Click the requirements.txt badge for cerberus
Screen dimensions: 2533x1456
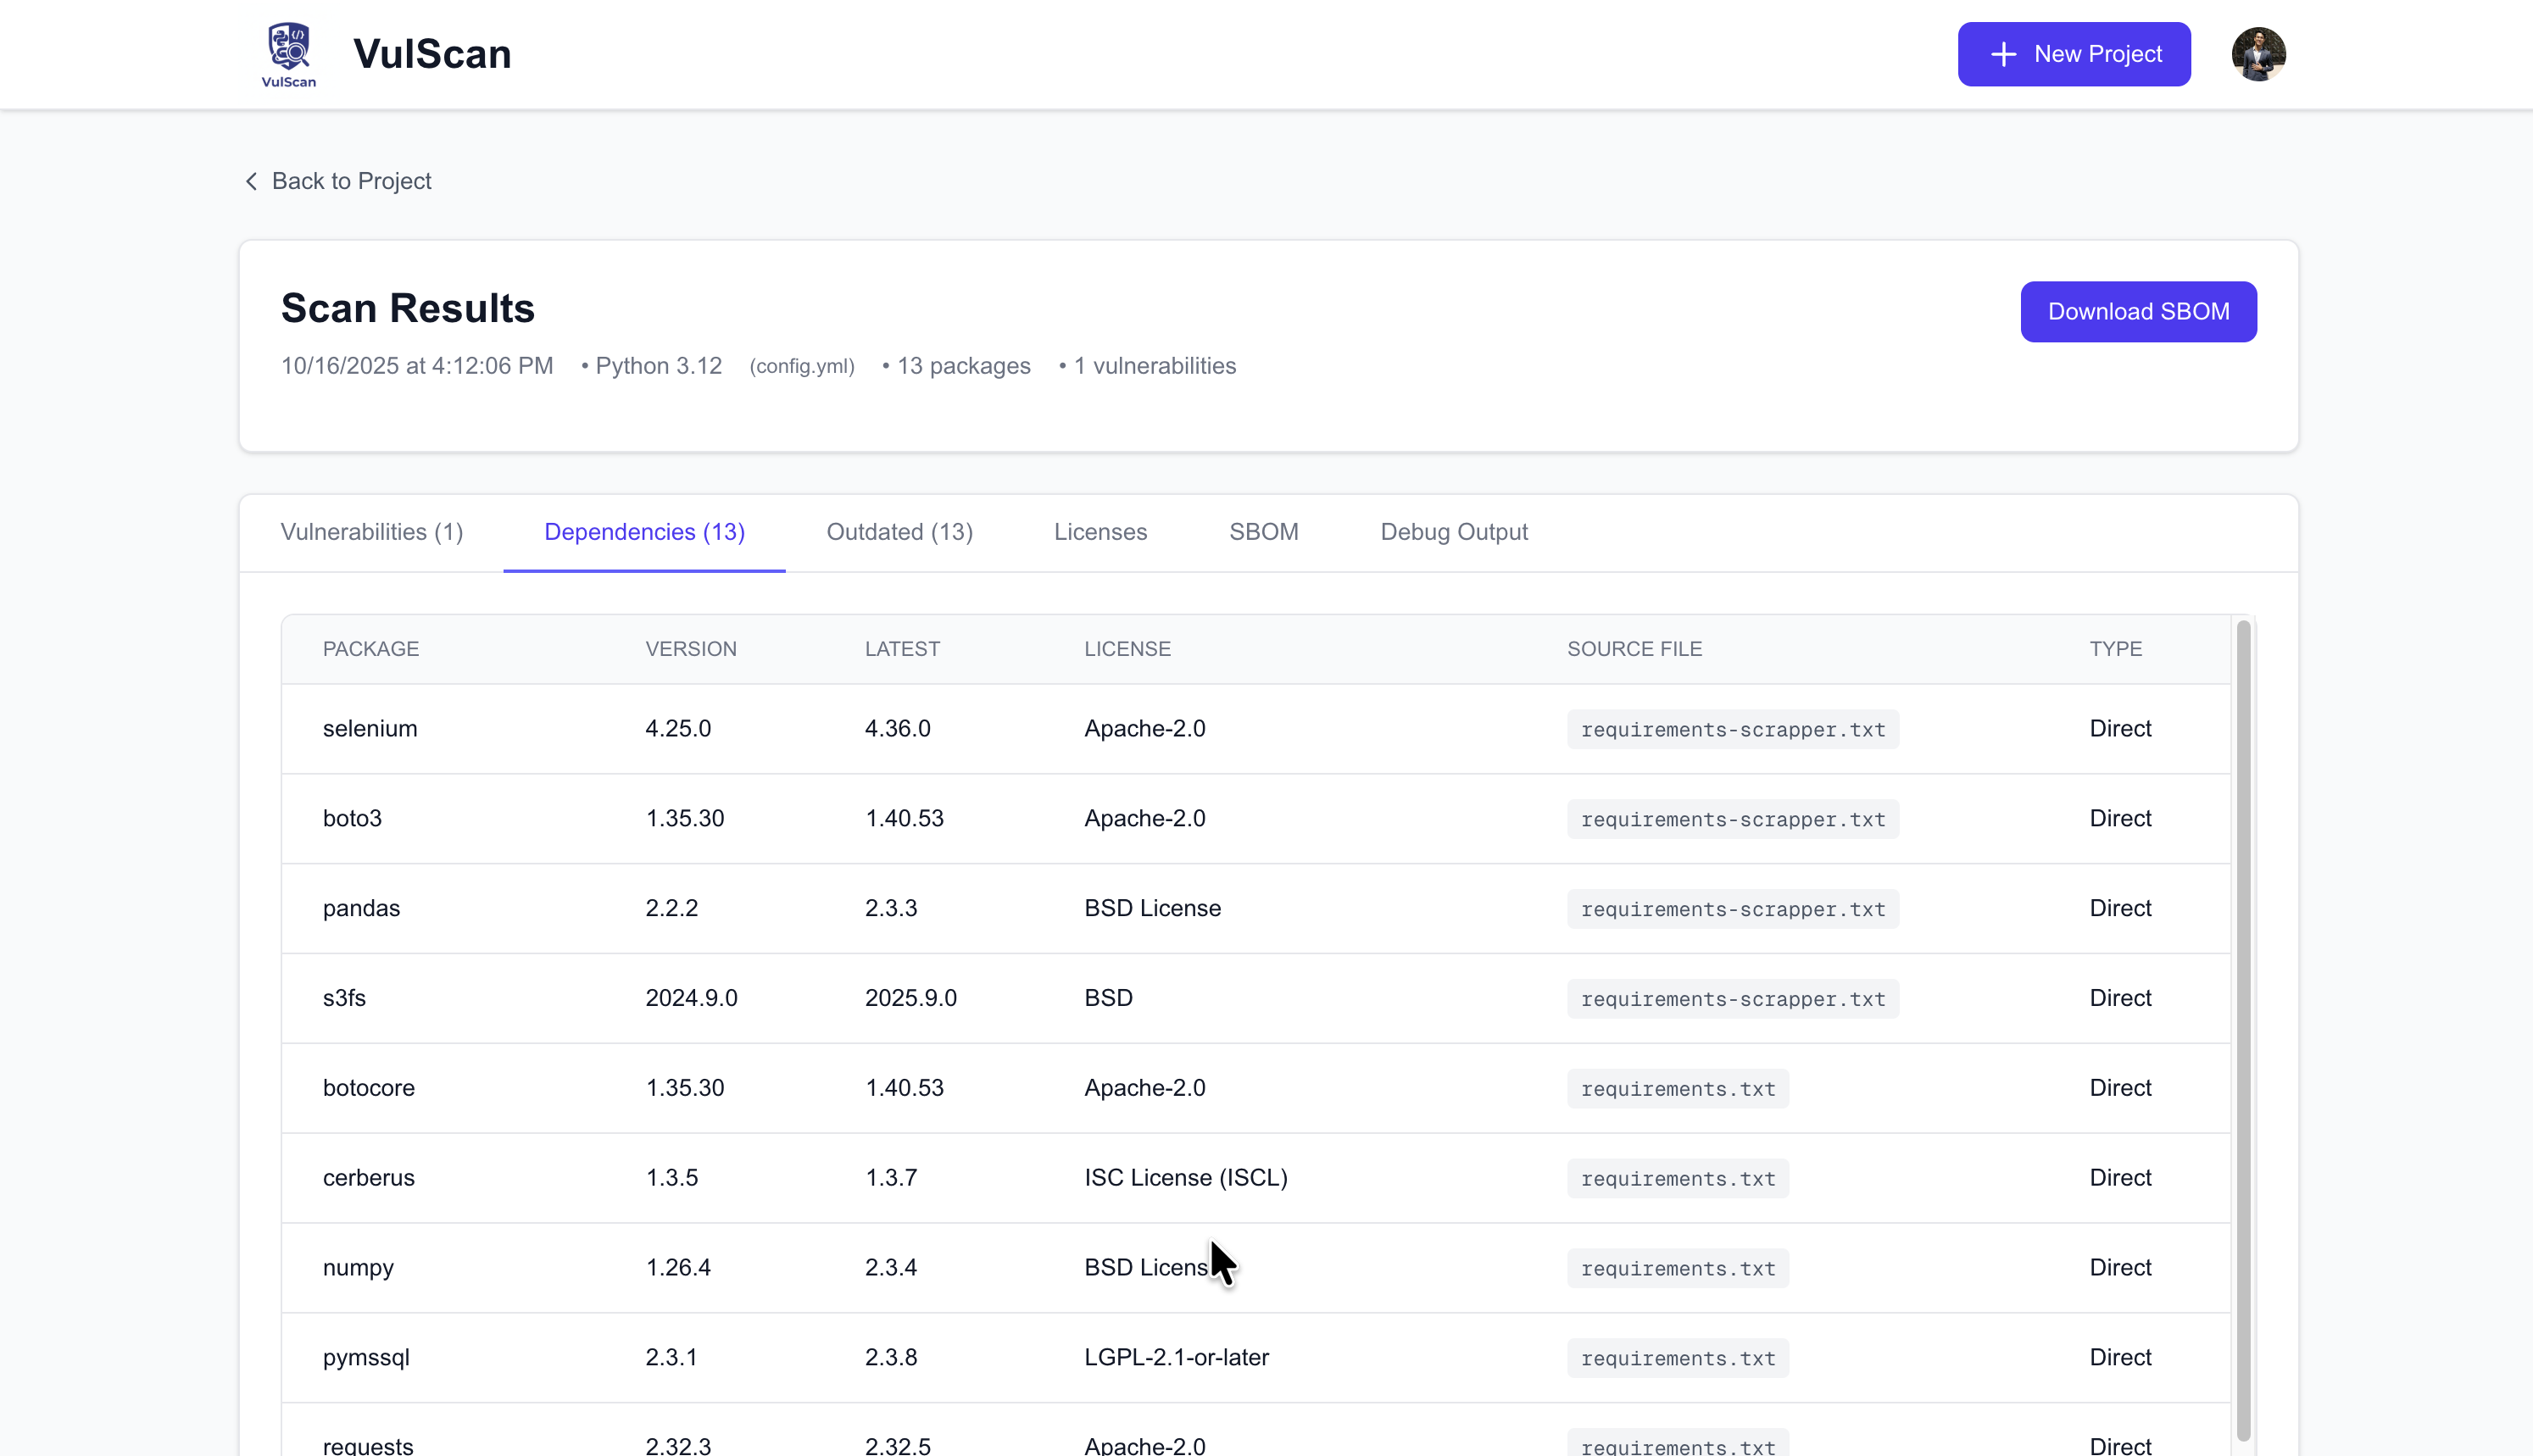coord(1677,1178)
